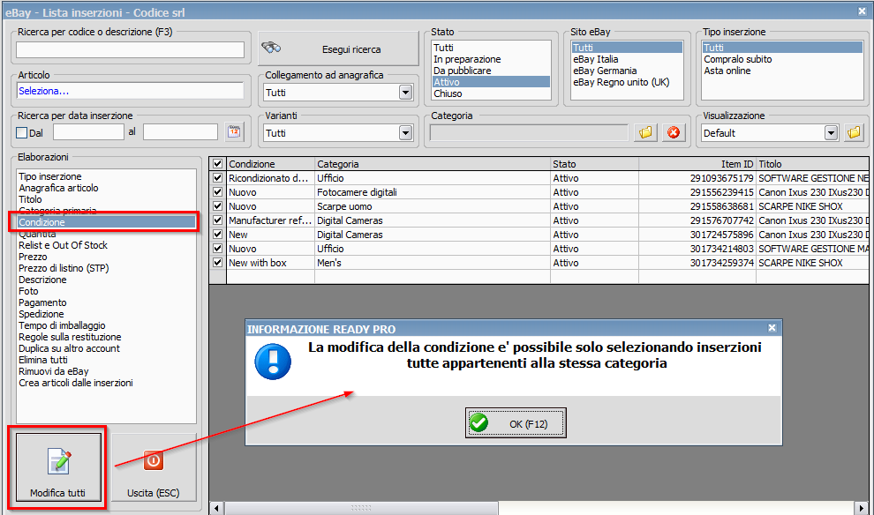
Task: Click the Categoria column header in table
Action: [433, 164]
